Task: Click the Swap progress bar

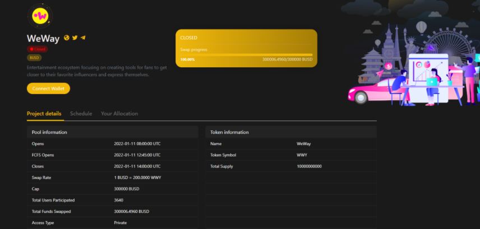Action: (x=246, y=54)
